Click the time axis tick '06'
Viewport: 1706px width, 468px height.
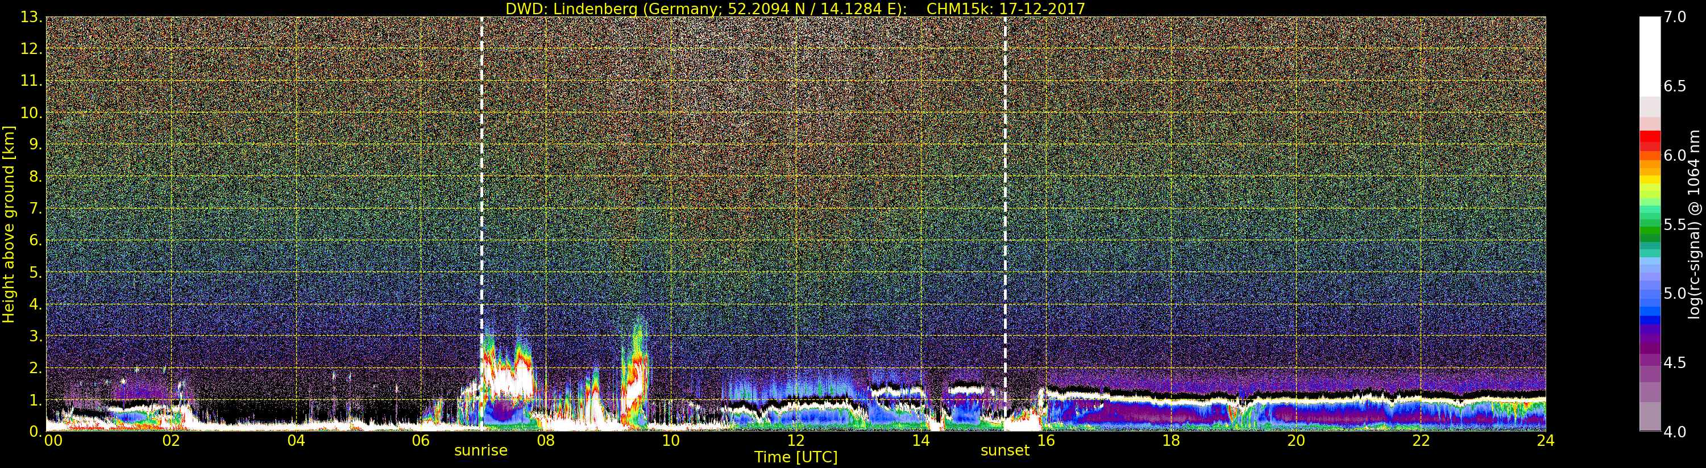point(421,441)
